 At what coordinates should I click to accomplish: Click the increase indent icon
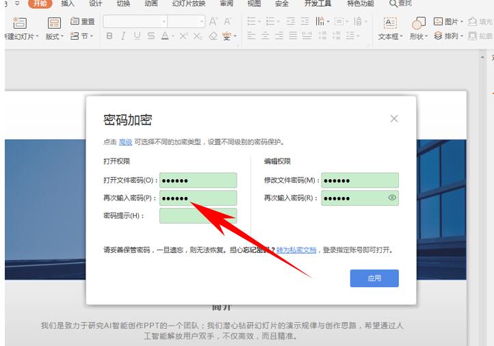pos(304,22)
